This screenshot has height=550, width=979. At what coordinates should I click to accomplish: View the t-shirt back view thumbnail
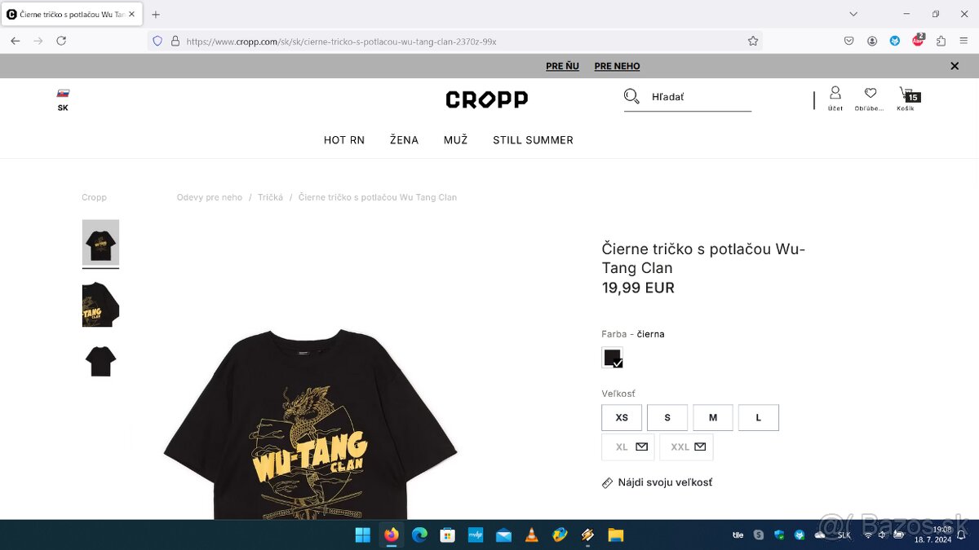click(100, 362)
